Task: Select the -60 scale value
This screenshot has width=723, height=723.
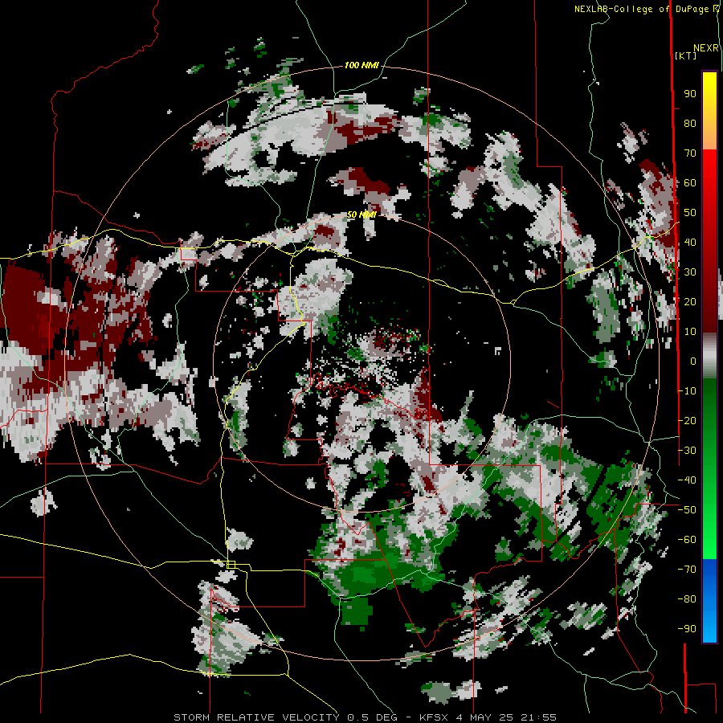Action: point(687,540)
